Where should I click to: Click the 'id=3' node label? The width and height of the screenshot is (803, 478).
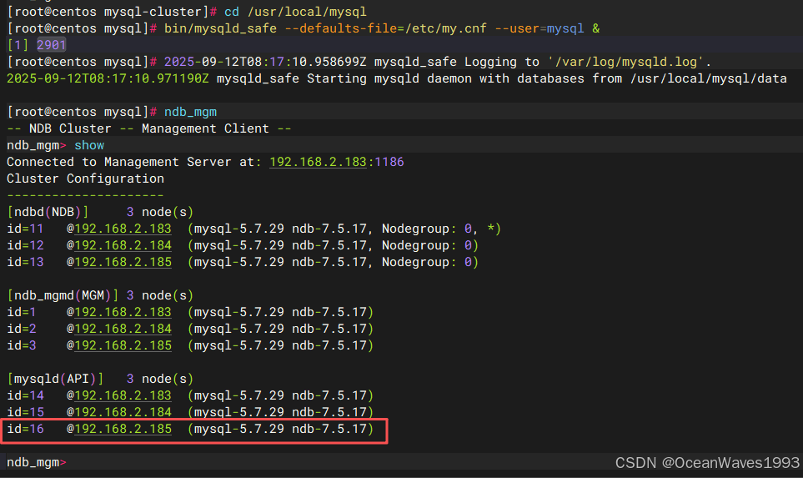click(x=22, y=345)
